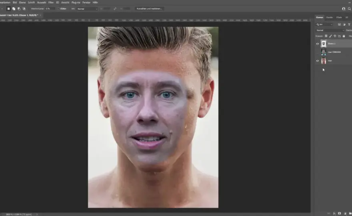Switch to the Pfade panel tab

[x=339, y=17]
